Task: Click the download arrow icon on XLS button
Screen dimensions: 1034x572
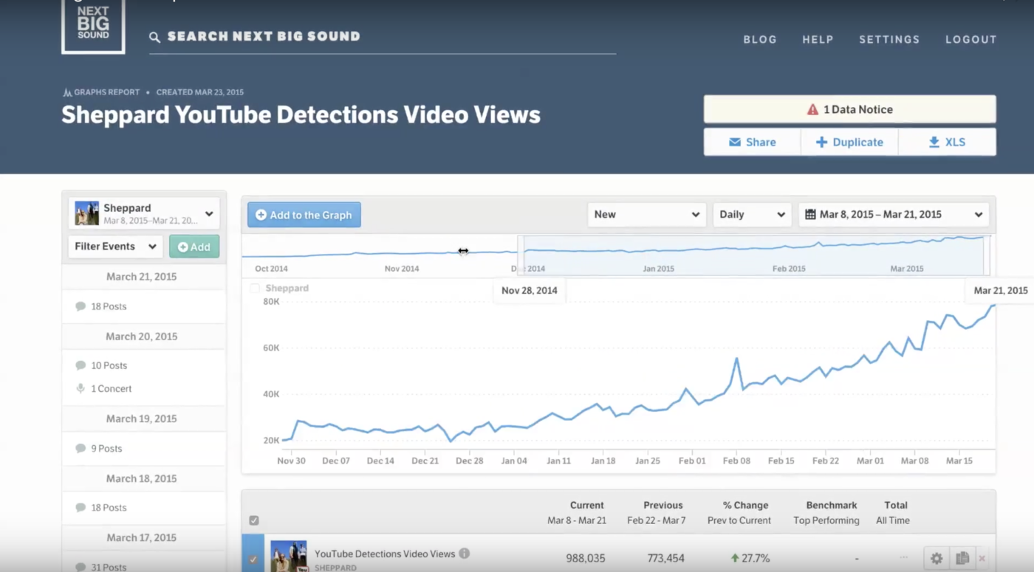Action: (x=934, y=142)
